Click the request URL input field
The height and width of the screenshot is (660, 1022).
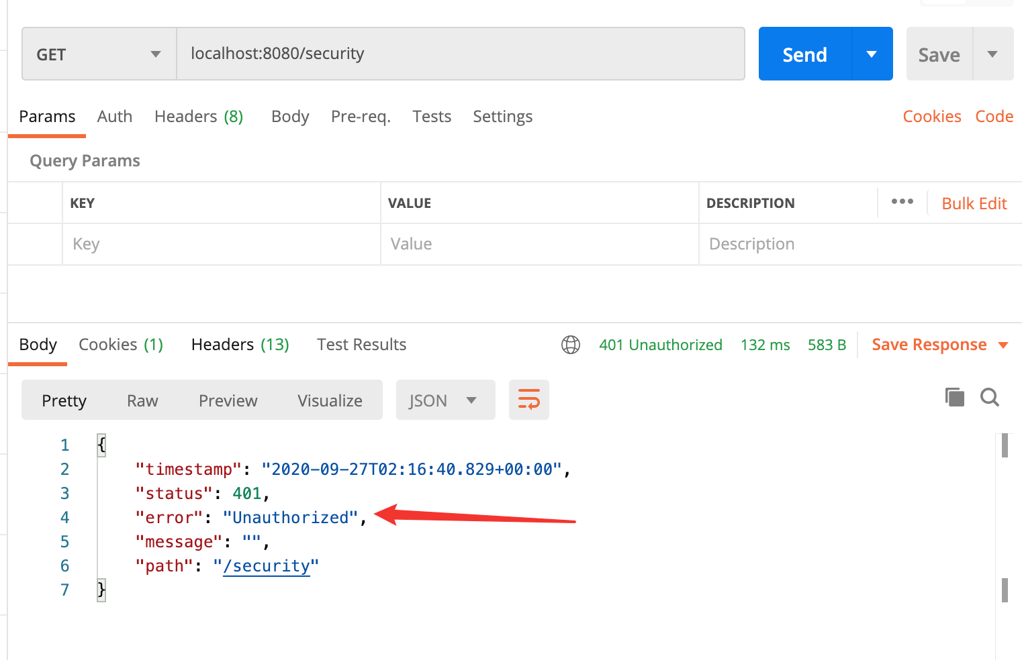point(460,54)
